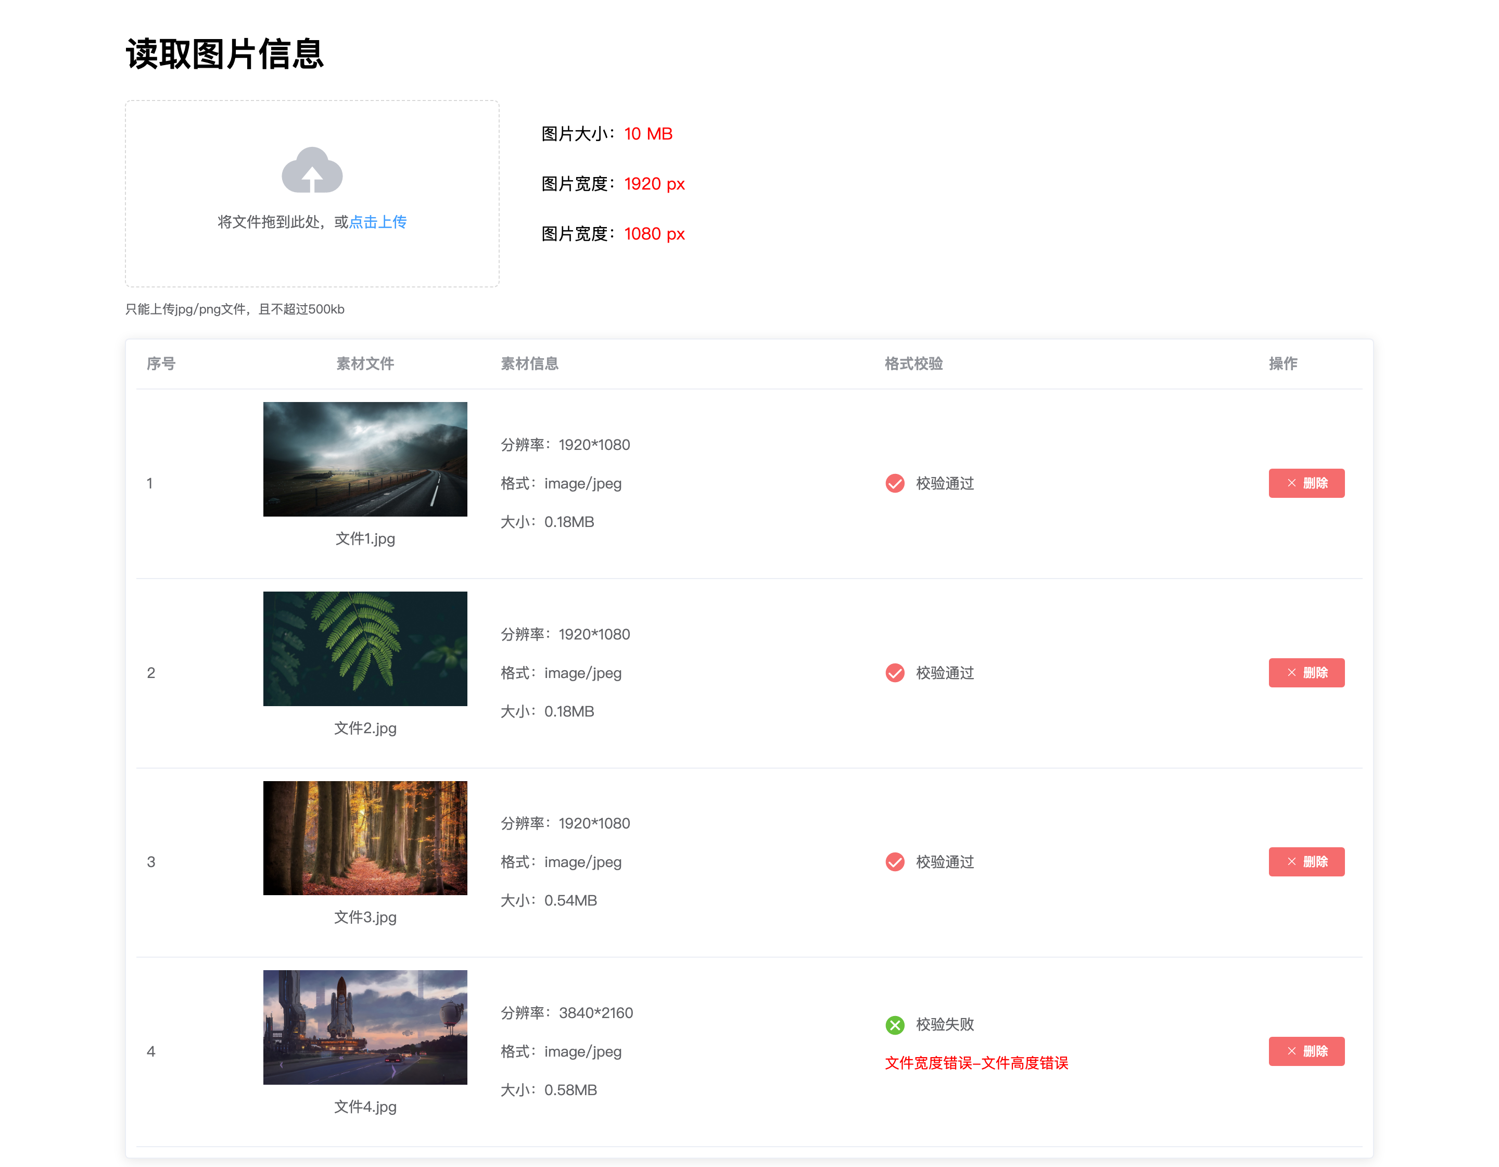
Task: Open the road landscape thumbnail 文件1
Action: [x=365, y=459]
